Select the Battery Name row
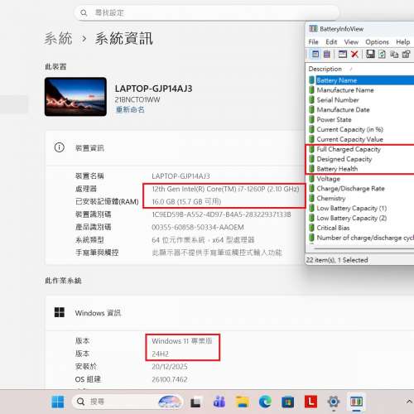Viewport: 414px width, 414px height. pos(360,80)
